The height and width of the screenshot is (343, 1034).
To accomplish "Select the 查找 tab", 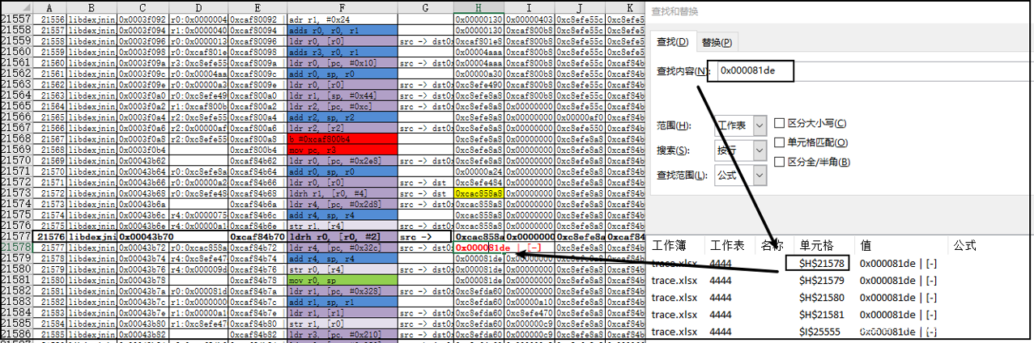I will point(672,42).
